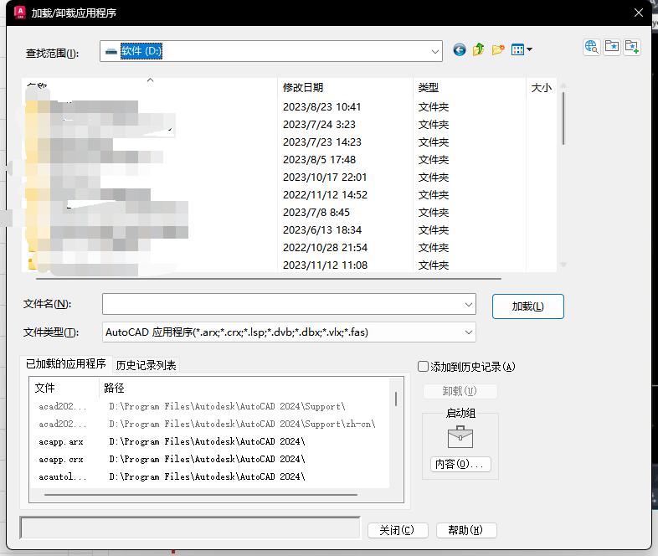The width and height of the screenshot is (658, 556).
Task: Click the file list horizontal scrollbar
Action: (x=269, y=278)
